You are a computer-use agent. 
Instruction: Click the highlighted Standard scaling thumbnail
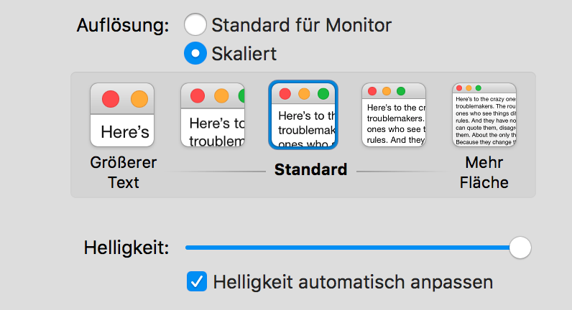303,115
